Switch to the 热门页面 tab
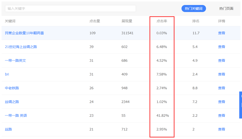 pos(226,8)
